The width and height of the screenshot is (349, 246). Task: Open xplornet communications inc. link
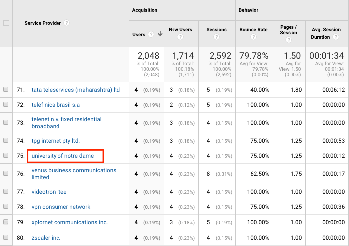coord(70,222)
